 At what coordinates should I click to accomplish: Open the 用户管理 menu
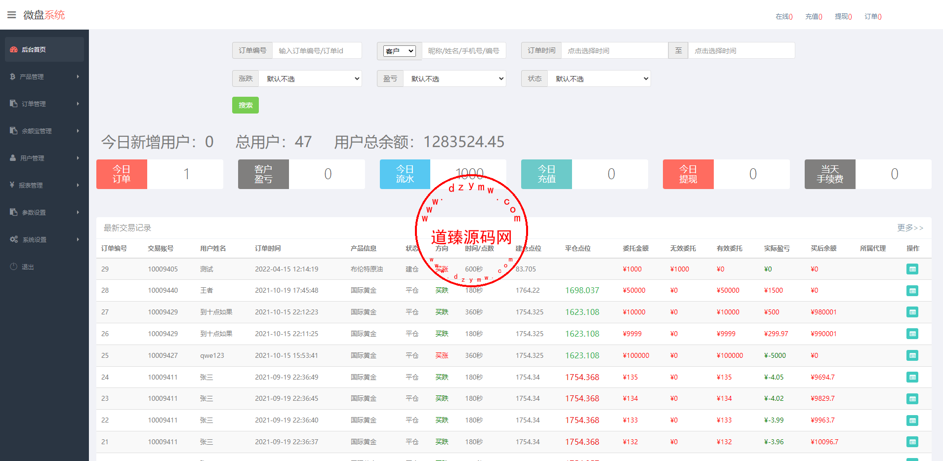[44, 158]
